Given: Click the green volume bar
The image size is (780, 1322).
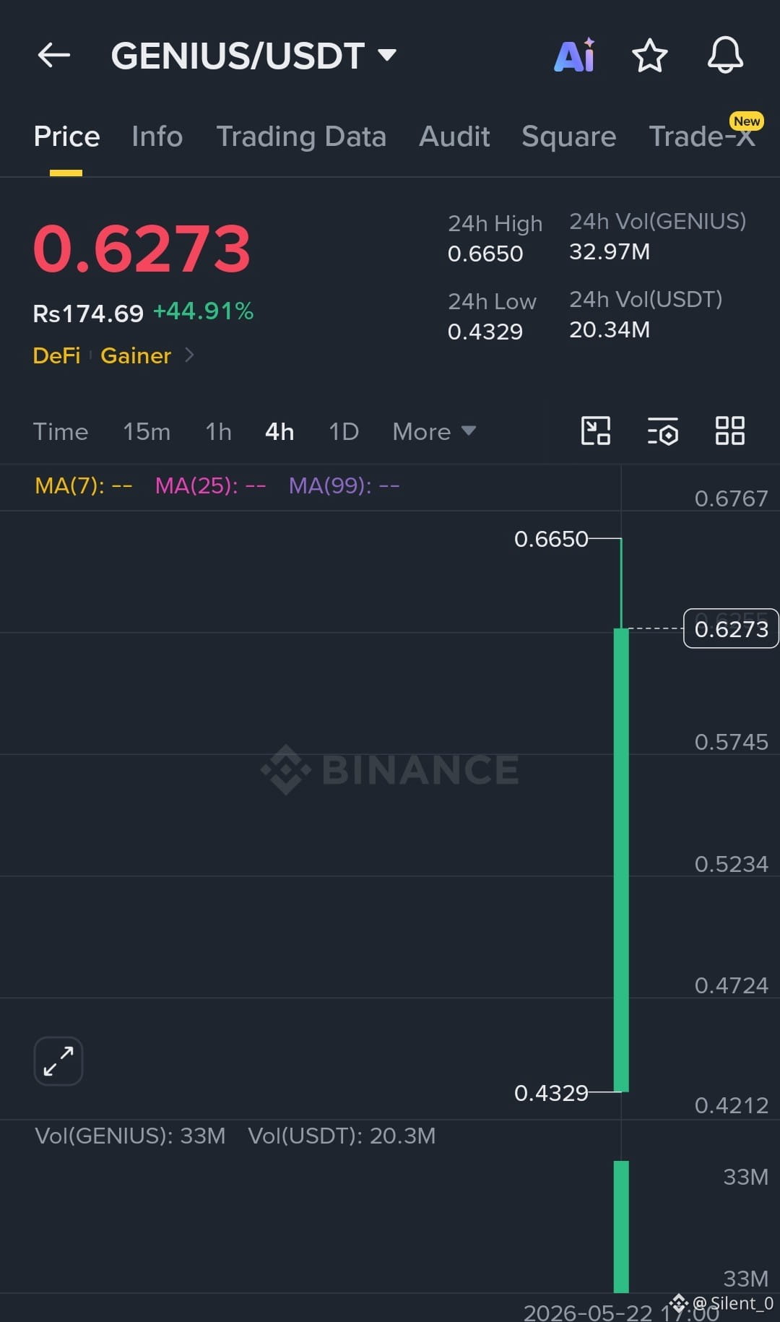Looking at the screenshot, I should [621, 1227].
